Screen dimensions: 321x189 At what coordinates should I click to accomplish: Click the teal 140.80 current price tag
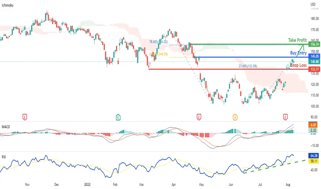click(x=314, y=62)
